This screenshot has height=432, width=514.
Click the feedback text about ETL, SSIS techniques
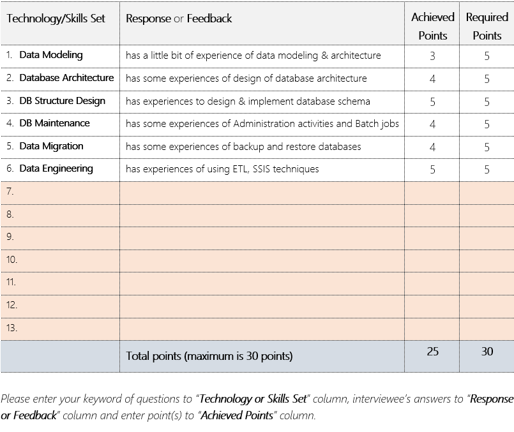[x=222, y=169]
